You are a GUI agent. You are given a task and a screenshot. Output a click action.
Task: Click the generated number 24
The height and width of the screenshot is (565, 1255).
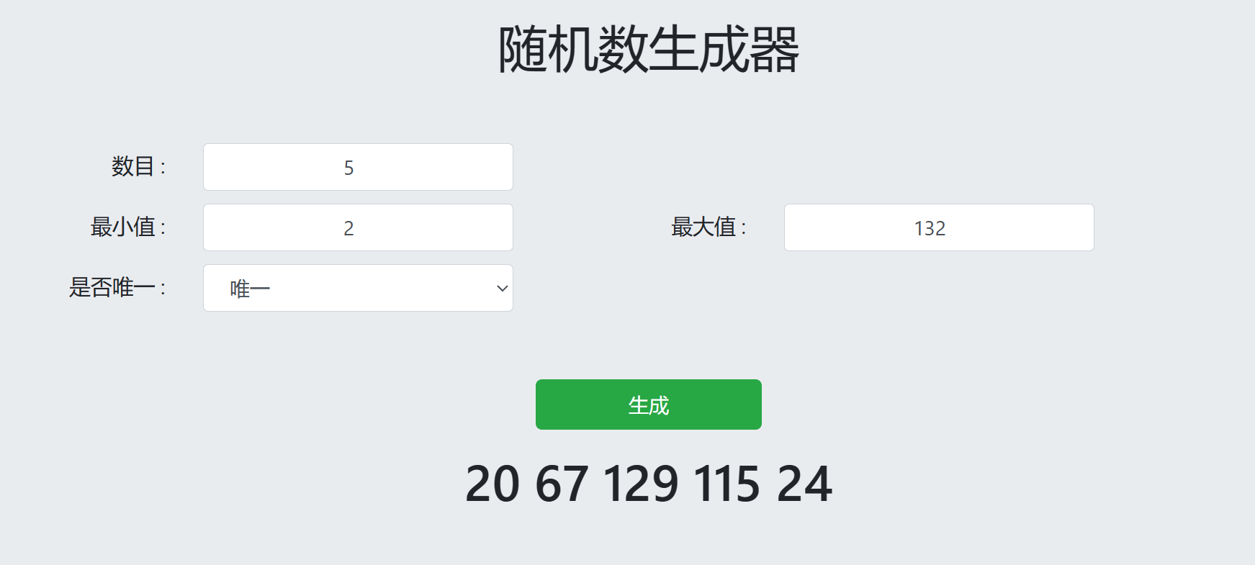805,484
